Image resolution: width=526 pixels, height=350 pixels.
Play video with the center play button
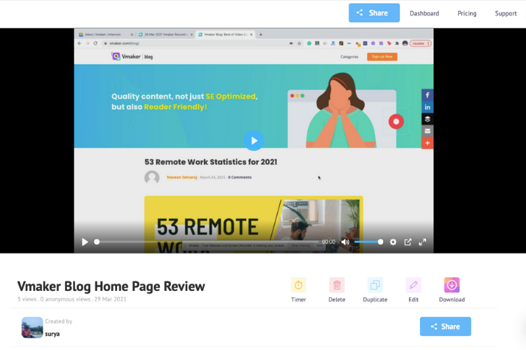pyautogui.click(x=254, y=141)
